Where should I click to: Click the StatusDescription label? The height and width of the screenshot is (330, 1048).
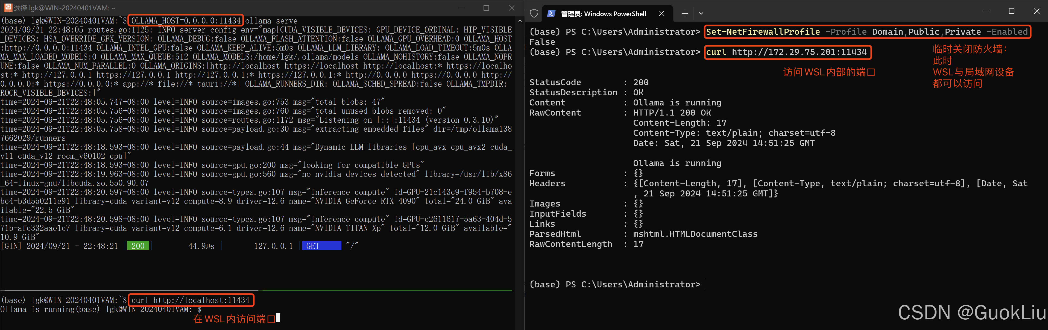tap(573, 93)
